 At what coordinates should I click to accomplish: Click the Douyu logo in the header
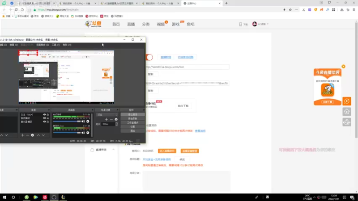pyautogui.click(x=93, y=24)
